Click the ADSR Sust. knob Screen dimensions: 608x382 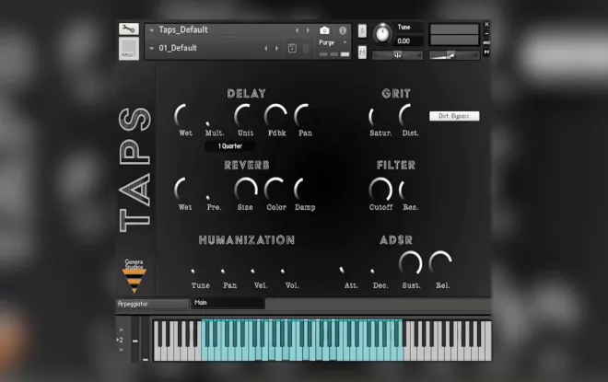[410, 263]
